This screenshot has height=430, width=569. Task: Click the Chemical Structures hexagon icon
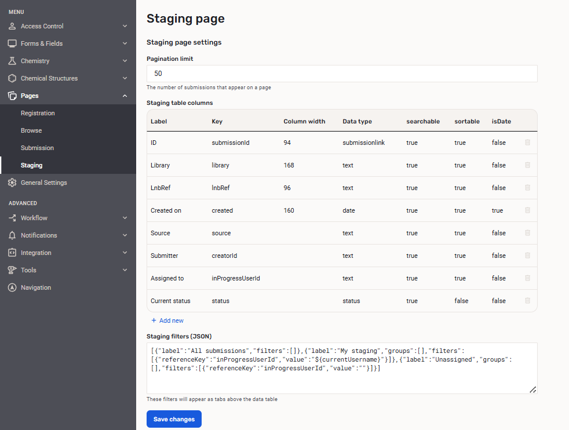[12, 78]
